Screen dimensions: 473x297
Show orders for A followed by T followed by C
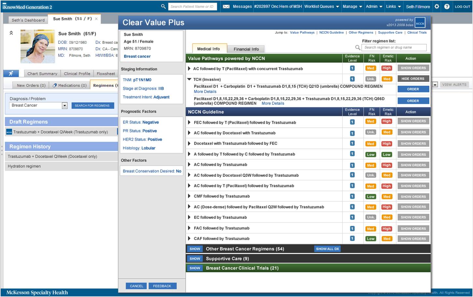tap(413, 155)
